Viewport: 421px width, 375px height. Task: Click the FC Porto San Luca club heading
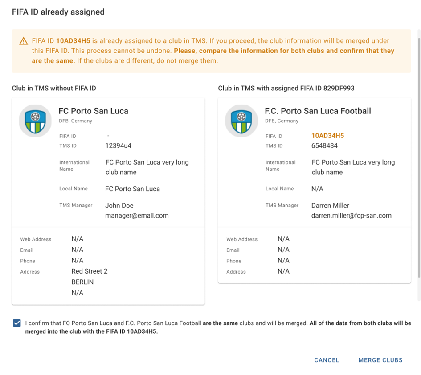[x=94, y=111]
